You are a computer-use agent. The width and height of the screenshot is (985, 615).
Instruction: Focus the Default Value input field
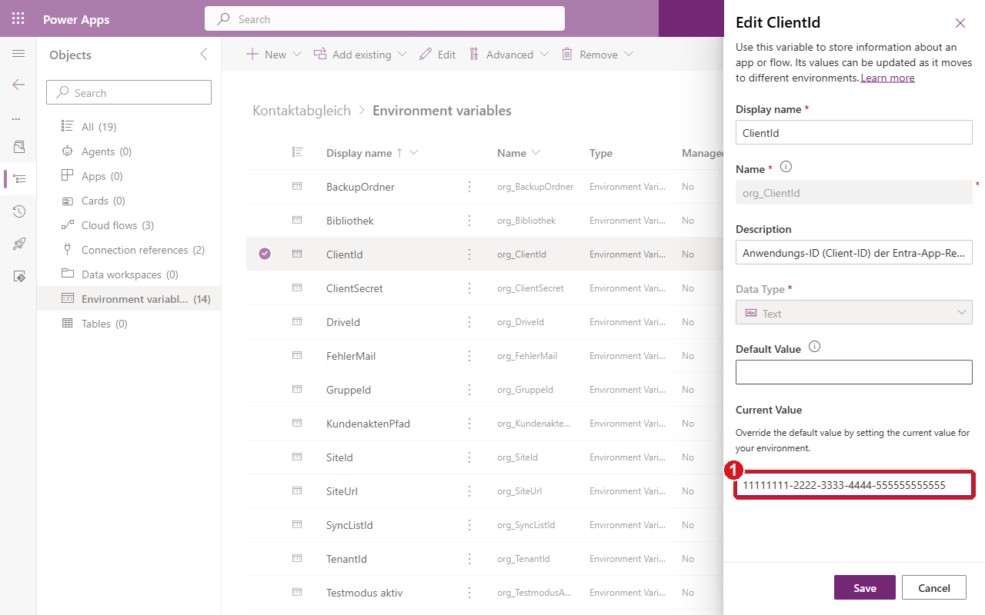pyautogui.click(x=854, y=372)
